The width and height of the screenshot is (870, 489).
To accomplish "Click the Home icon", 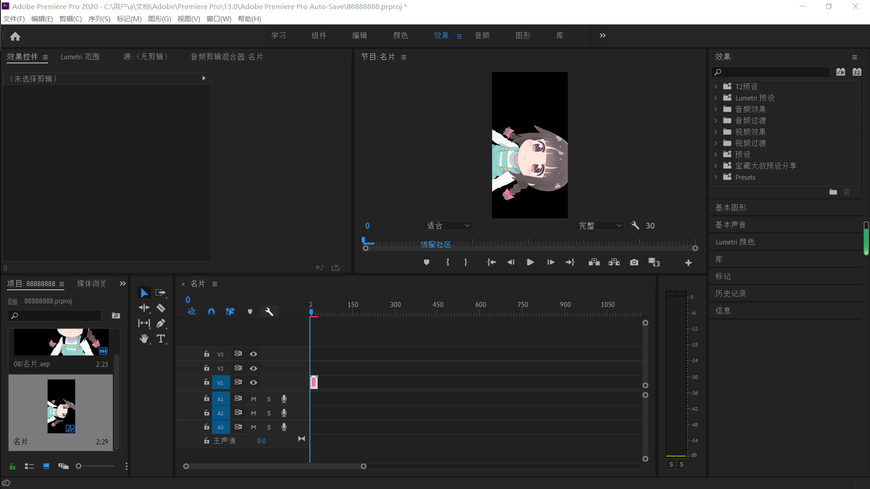I will (15, 36).
